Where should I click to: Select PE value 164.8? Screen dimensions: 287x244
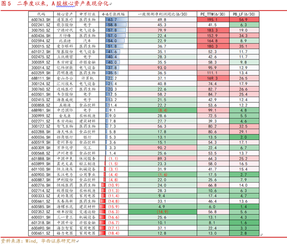pyautogui.click(x=213, y=41)
